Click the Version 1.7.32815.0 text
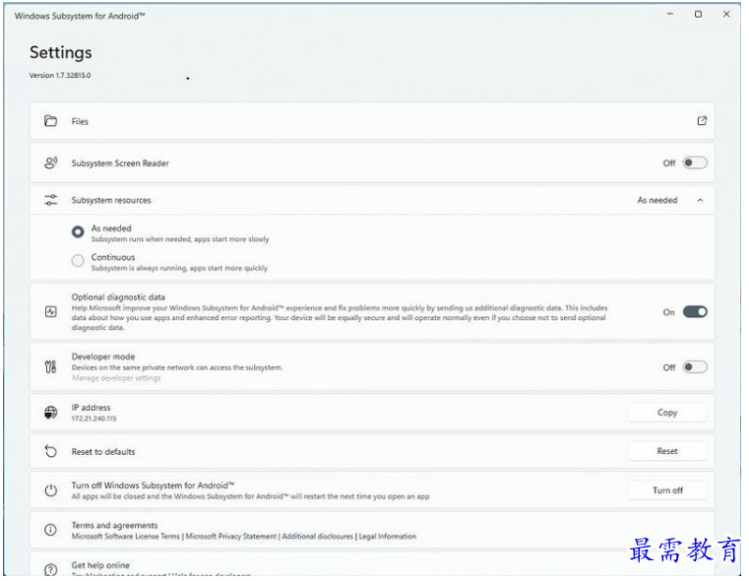Screen dimensions: 749x581 point(60,76)
